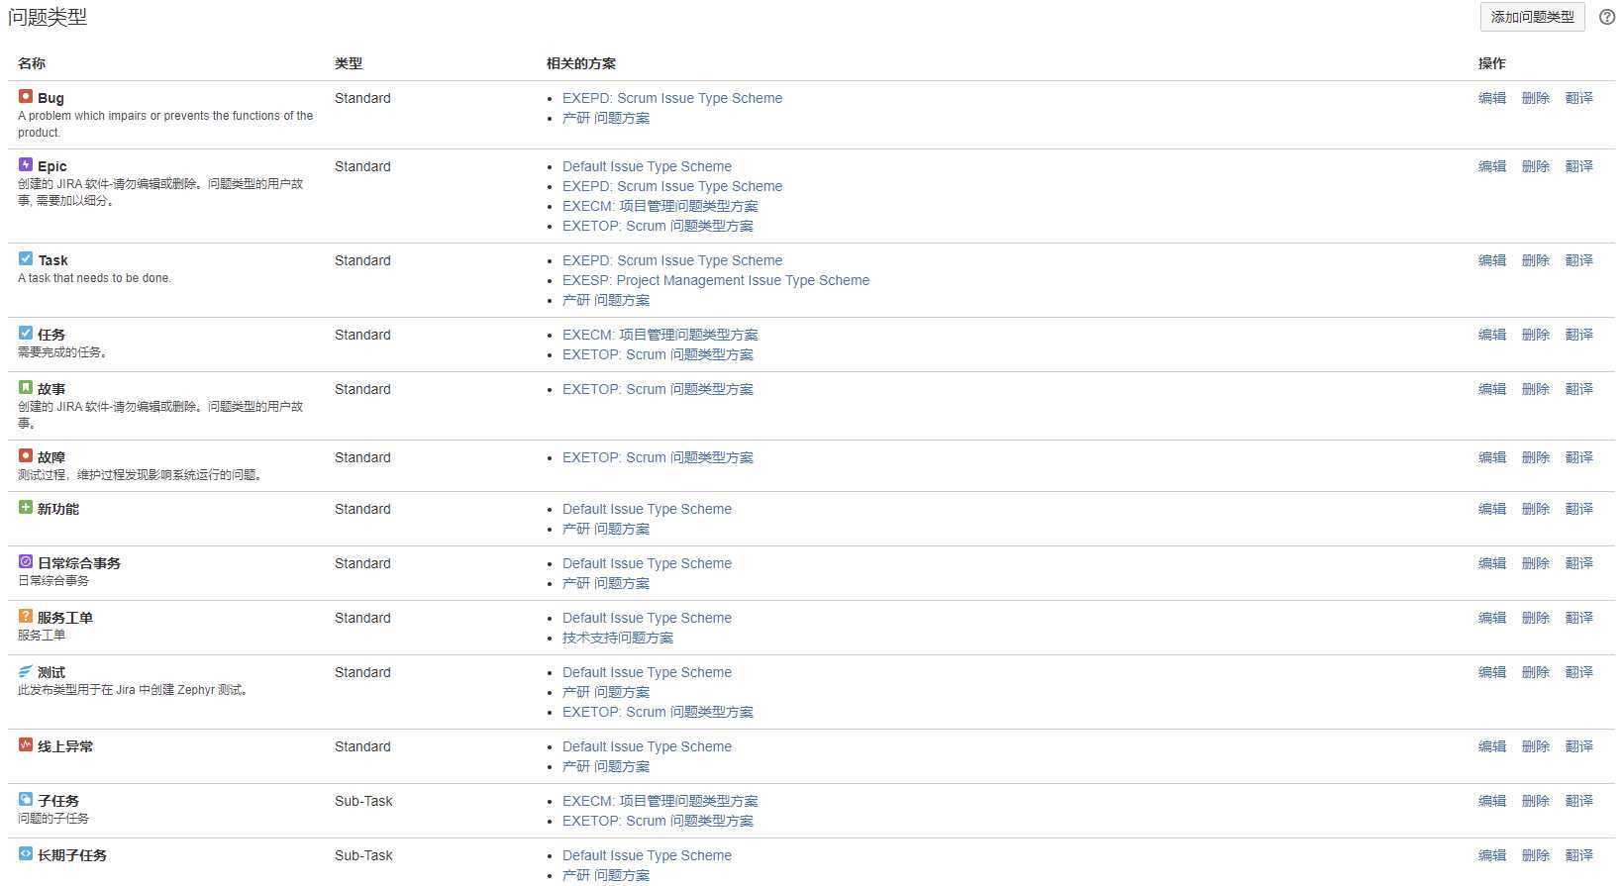Open 技术支持问题方案 scheme link
1622x886 pixels.
coord(617,638)
